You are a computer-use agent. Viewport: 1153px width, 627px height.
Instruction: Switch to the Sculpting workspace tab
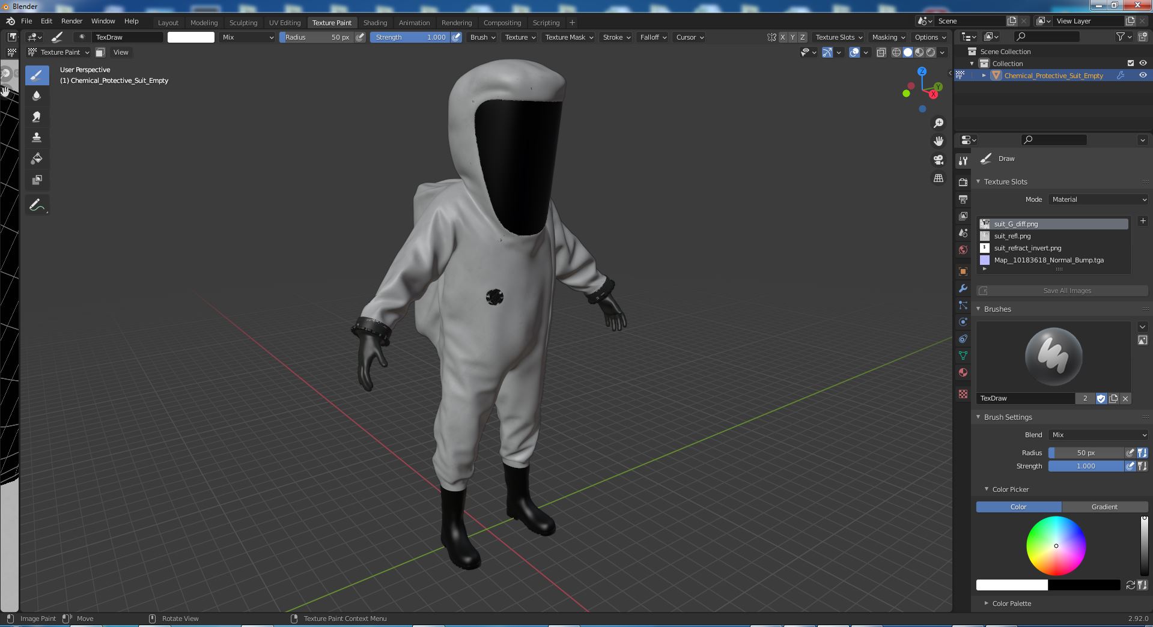click(243, 23)
